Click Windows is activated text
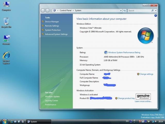 click(x=89, y=95)
